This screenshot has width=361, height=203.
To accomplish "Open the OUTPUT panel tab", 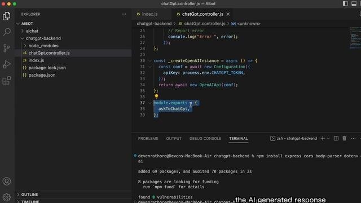I will [174, 139].
